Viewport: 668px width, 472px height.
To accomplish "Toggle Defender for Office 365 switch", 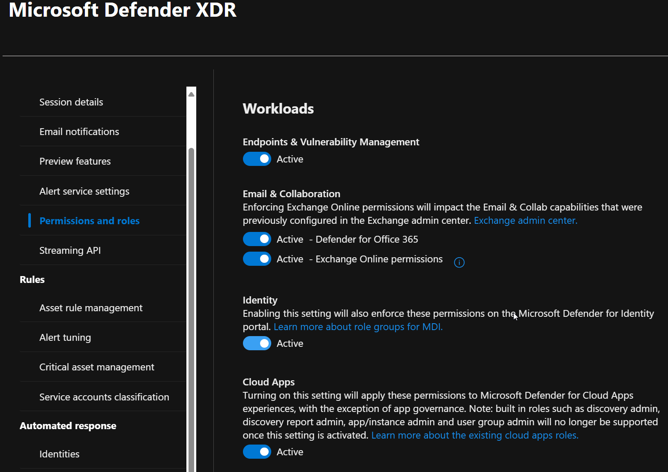I will pyautogui.click(x=257, y=239).
